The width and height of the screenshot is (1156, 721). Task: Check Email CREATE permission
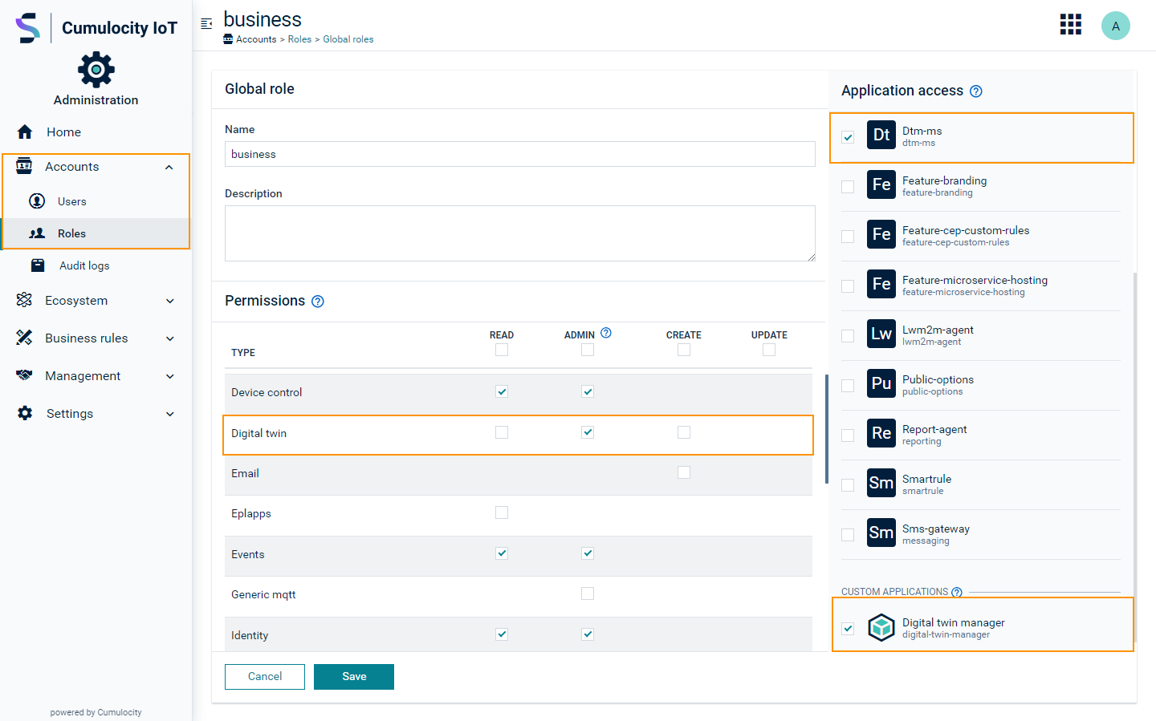[x=684, y=472]
